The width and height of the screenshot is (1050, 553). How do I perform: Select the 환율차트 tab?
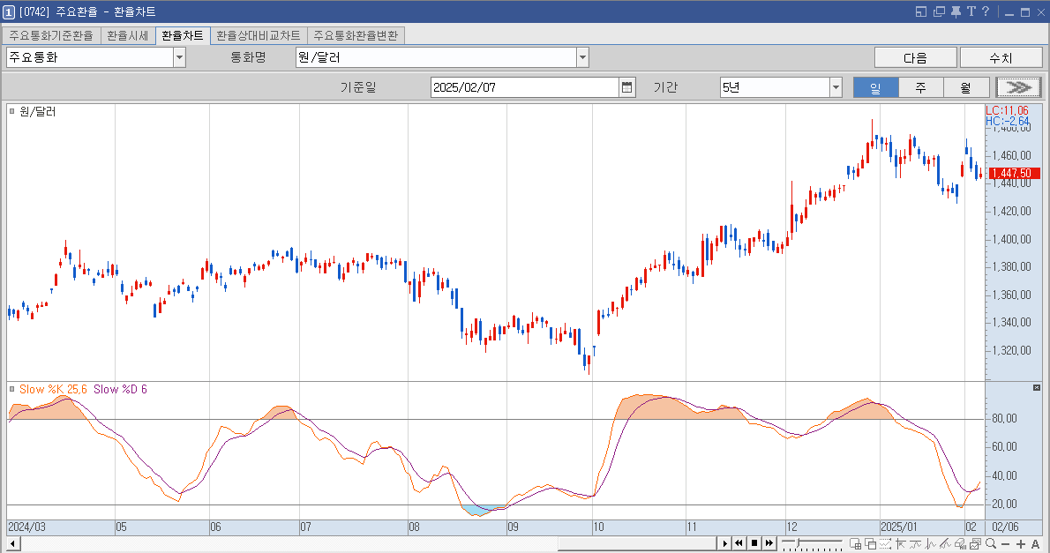(182, 35)
